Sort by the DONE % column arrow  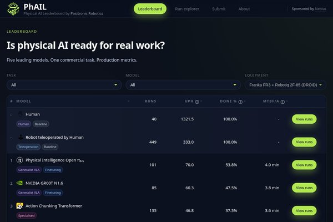245,101
